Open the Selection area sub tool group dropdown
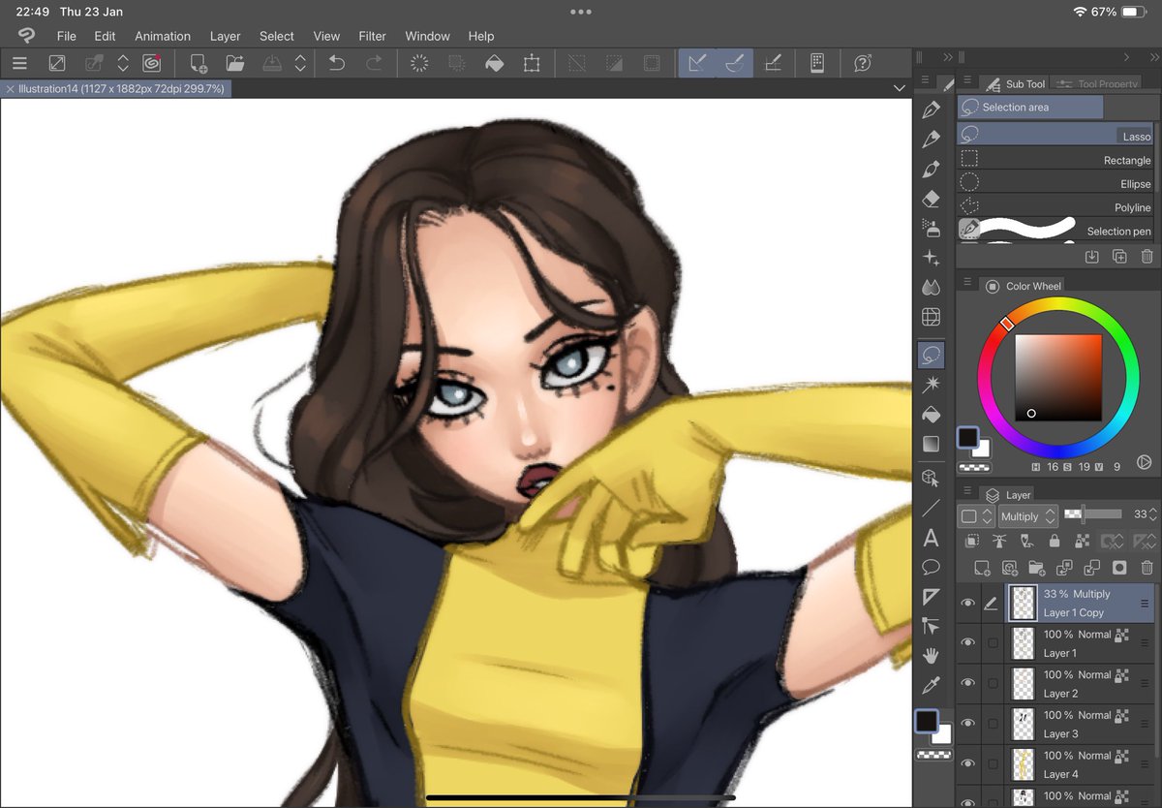1162x808 pixels. [x=1029, y=107]
